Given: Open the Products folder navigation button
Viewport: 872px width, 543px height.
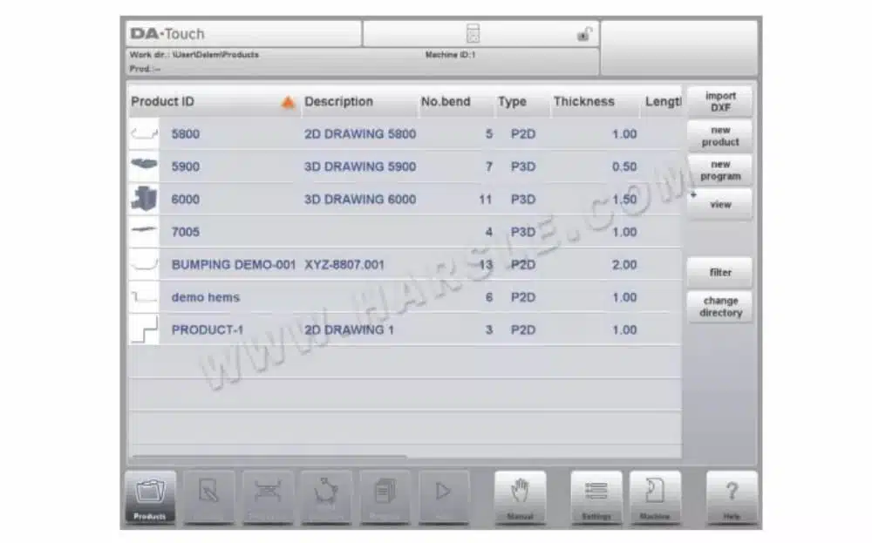Looking at the screenshot, I should 150,498.
